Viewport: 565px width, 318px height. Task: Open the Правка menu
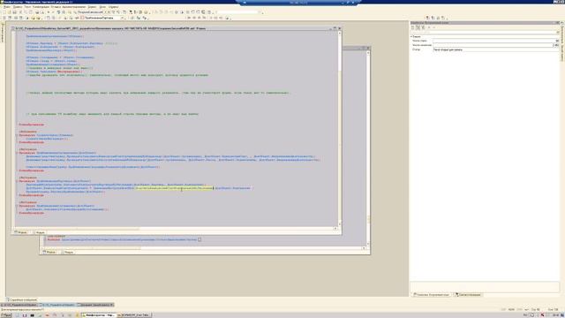(18, 7)
